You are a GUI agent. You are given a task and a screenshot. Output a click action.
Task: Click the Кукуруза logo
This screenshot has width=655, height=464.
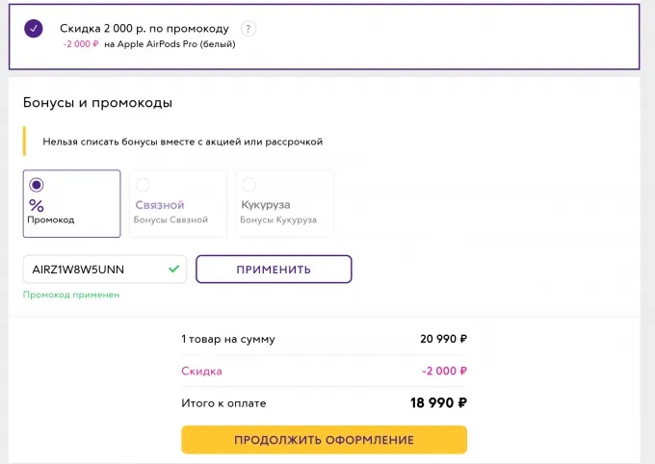[x=265, y=205]
